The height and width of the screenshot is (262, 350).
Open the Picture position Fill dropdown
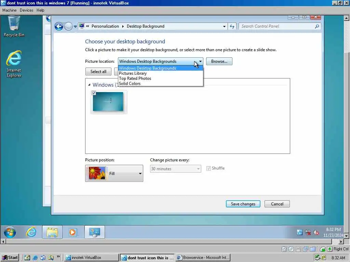click(114, 173)
